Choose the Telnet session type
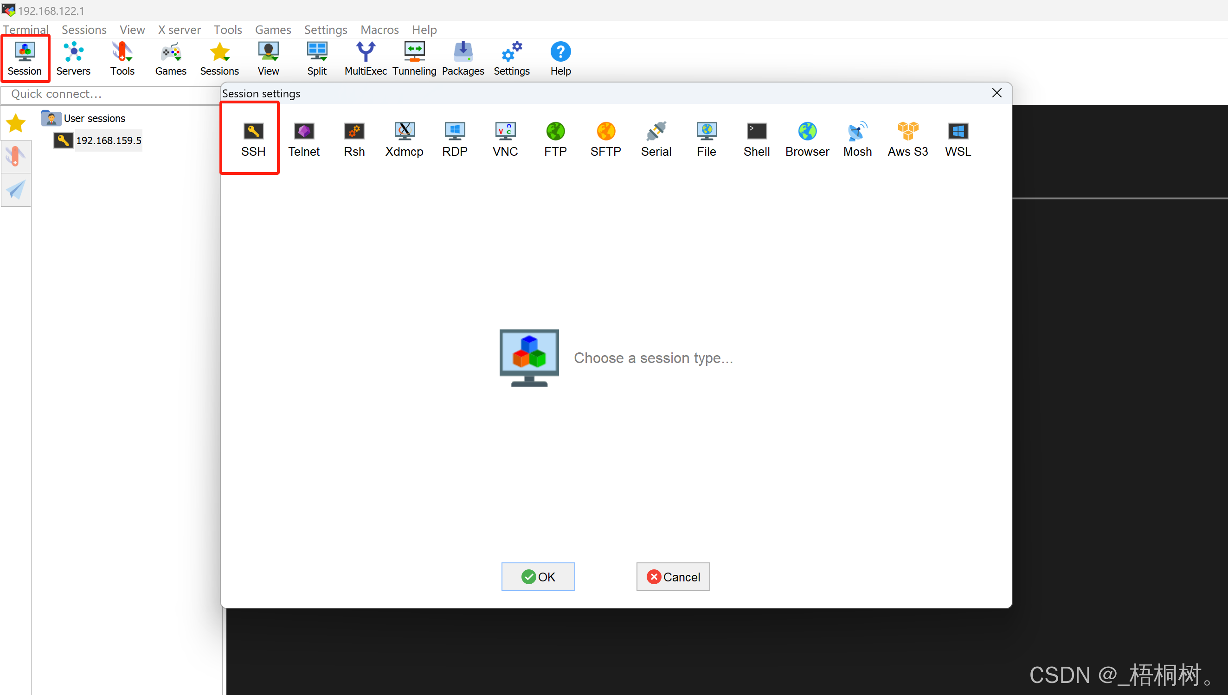Viewport: 1228px width, 695px height. (x=303, y=139)
